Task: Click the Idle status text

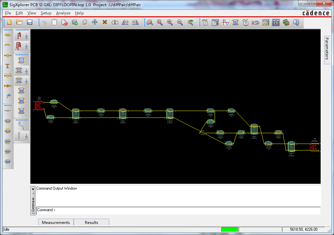Action: click(7, 229)
